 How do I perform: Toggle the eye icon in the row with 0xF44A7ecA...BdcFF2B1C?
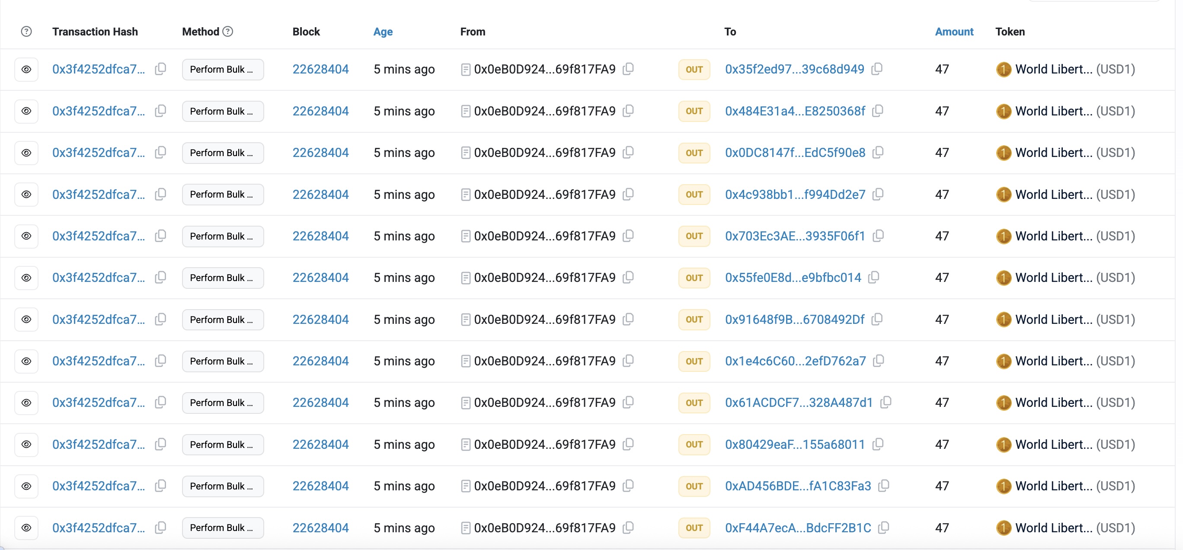(x=26, y=528)
